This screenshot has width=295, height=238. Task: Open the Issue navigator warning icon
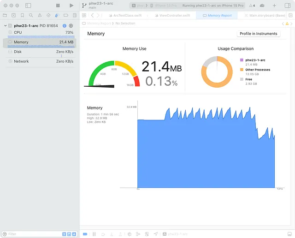click(40, 15)
